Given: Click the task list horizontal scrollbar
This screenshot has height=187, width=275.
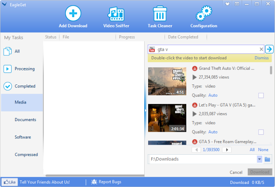Looking at the screenshot, I should pos(95,176).
